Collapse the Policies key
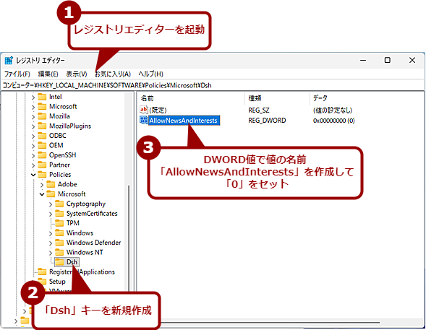The height and width of the screenshot is (330, 426). tap(33, 175)
